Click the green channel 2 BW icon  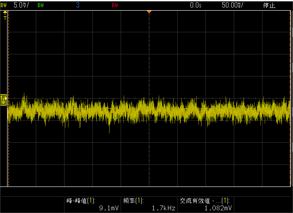click(41, 5)
